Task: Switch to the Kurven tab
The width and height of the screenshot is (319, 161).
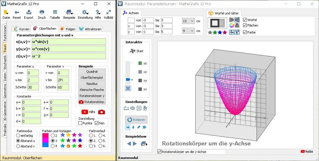Action: pos(22,29)
